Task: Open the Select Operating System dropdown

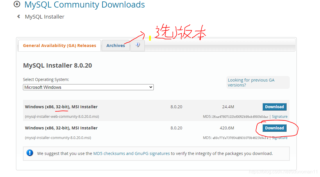Action: pos(88,87)
